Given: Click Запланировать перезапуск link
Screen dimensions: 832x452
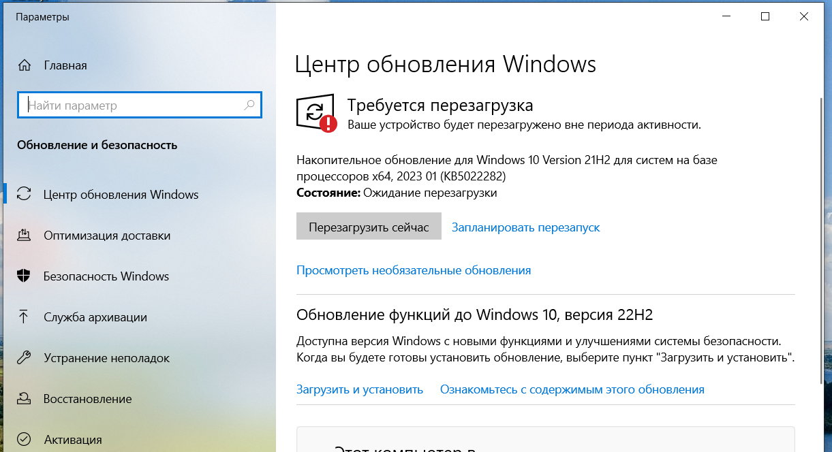Looking at the screenshot, I should coord(525,227).
